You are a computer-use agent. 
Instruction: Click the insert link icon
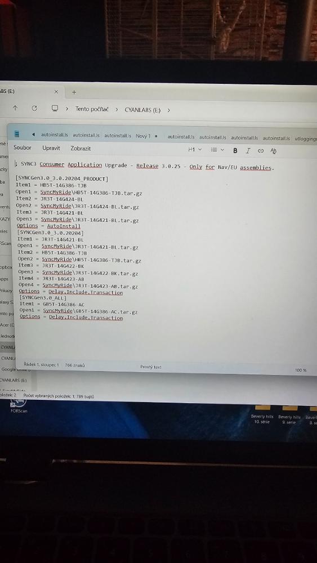tap(261, 151)
